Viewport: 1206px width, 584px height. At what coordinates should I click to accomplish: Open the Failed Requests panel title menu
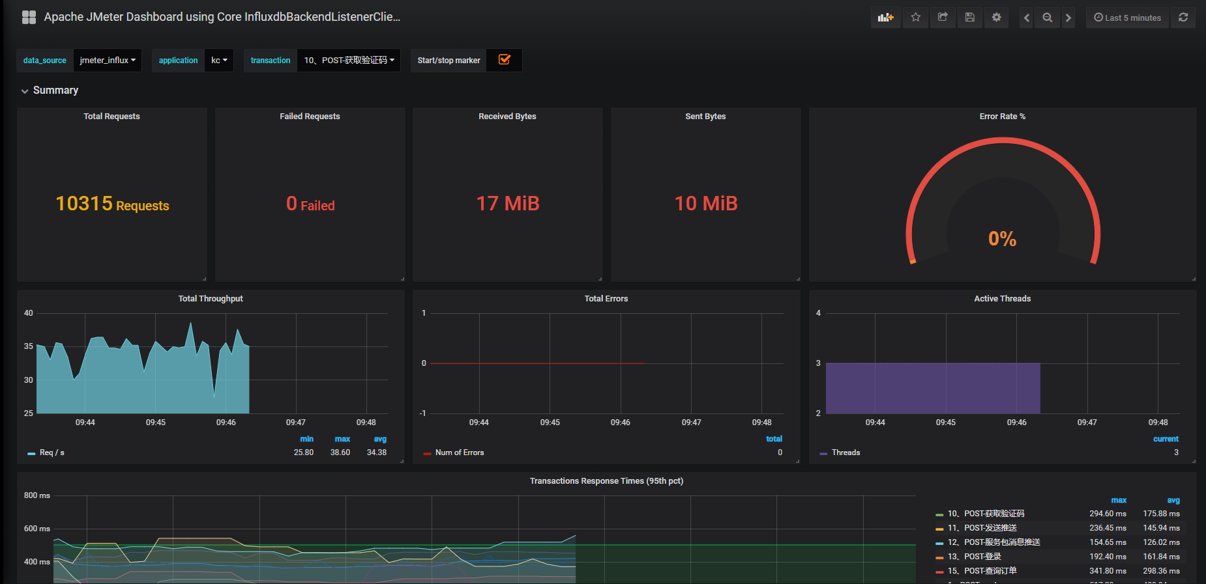point(310,117)
